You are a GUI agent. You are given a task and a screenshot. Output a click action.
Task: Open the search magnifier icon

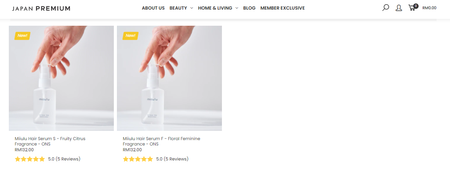pos(386,8)
